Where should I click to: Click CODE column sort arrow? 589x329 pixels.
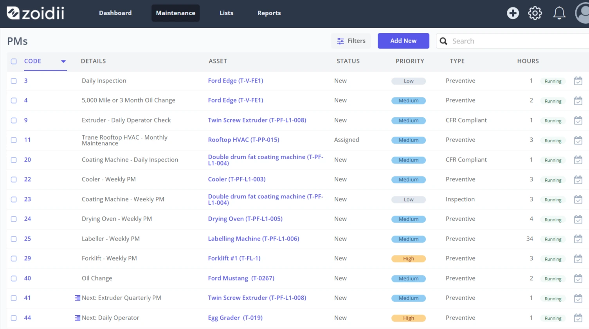63,61
